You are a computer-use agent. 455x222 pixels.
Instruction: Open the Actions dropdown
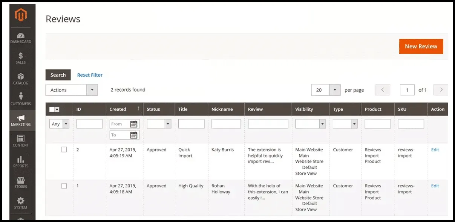[x=72, y=90]
